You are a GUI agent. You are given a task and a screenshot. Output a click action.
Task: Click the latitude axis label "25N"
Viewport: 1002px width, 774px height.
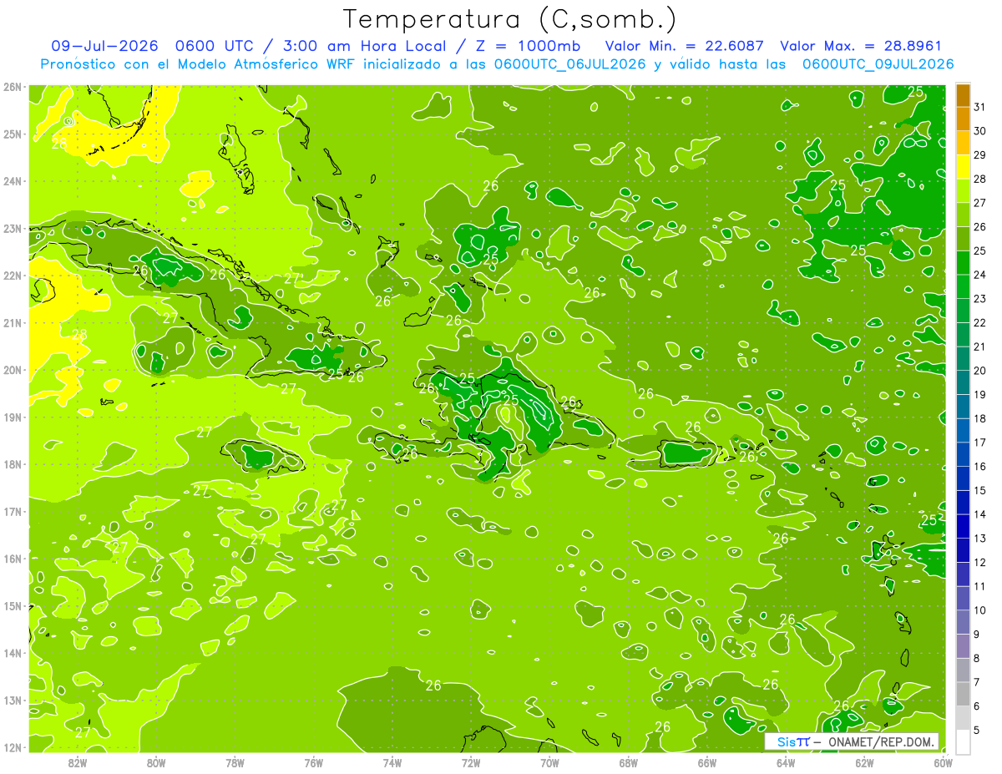[13, 134]
